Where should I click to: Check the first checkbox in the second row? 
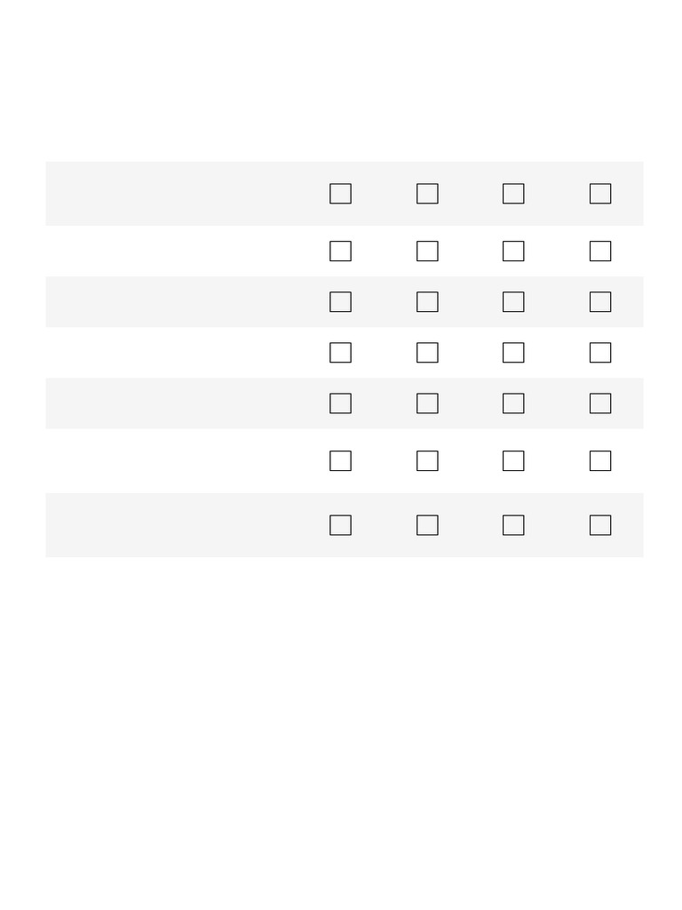340,251
